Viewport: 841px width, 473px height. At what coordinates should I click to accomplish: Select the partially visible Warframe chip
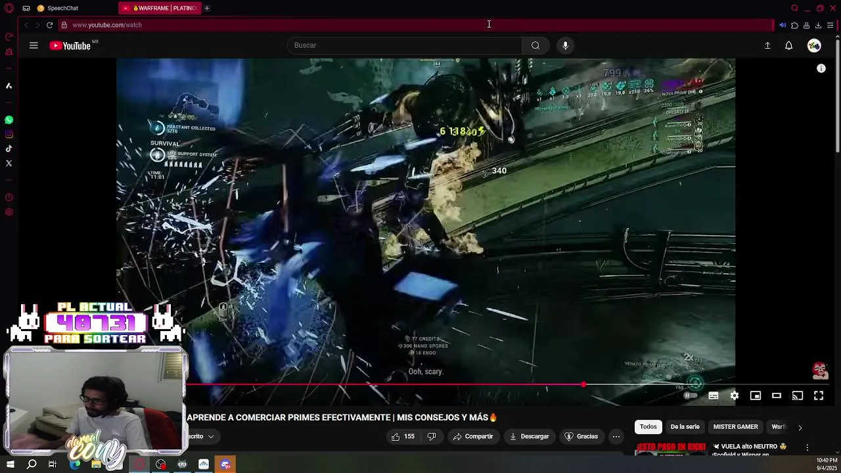coord(778,427)
